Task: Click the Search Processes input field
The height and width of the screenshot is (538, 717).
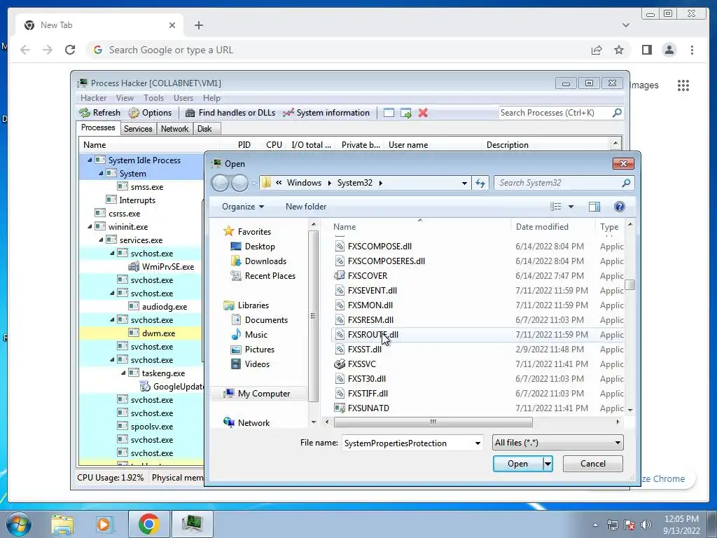Action: [555, 113]
